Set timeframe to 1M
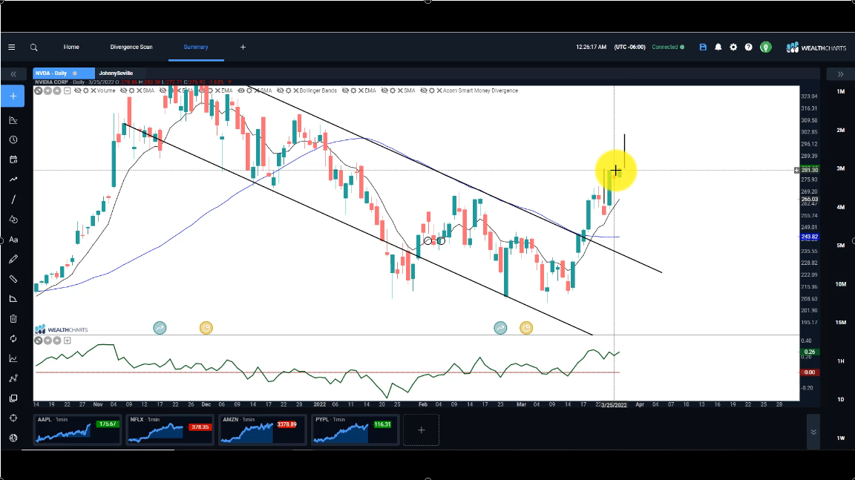The image size is (855, 480). pos(840,91)
